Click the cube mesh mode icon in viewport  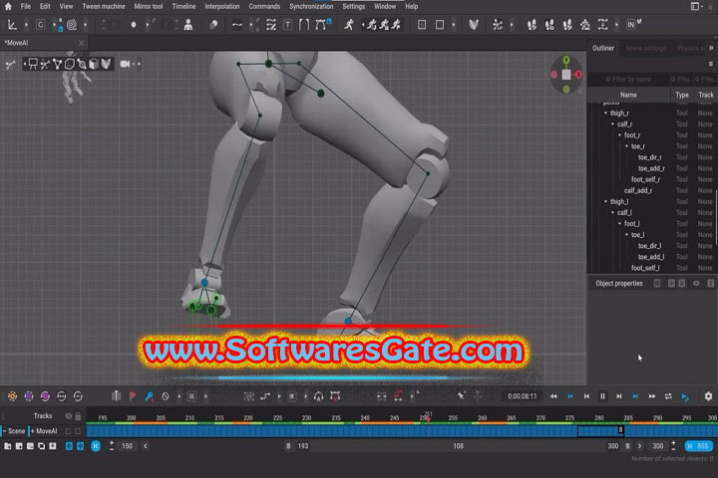click(x=94, y=64)
